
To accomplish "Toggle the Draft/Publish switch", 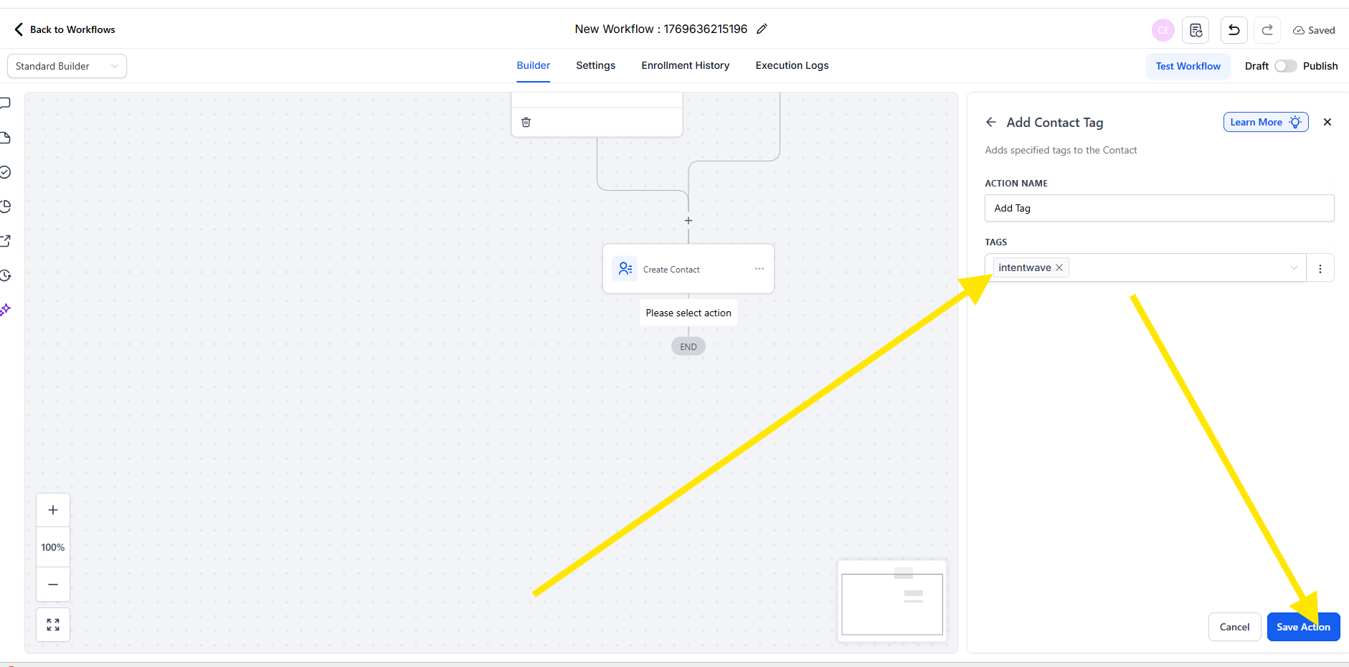I will [1285, 66].
